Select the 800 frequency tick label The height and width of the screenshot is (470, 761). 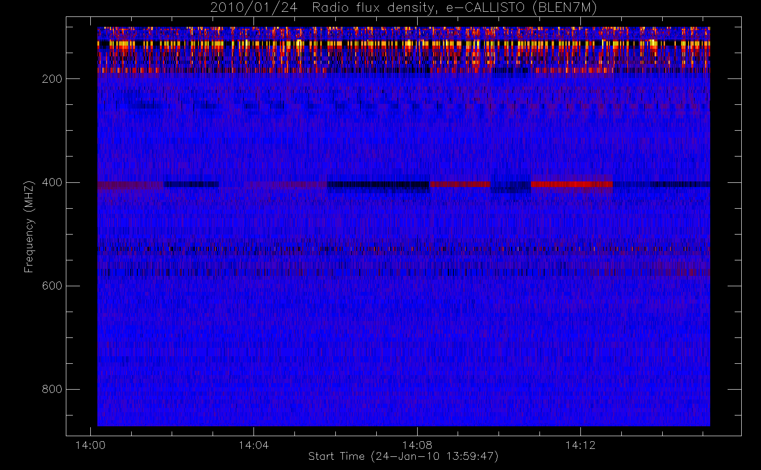52,389
